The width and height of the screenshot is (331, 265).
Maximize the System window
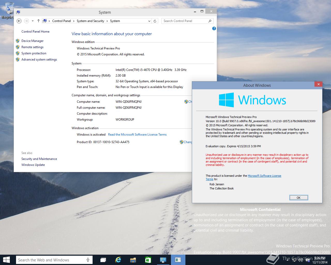(202, 11)
